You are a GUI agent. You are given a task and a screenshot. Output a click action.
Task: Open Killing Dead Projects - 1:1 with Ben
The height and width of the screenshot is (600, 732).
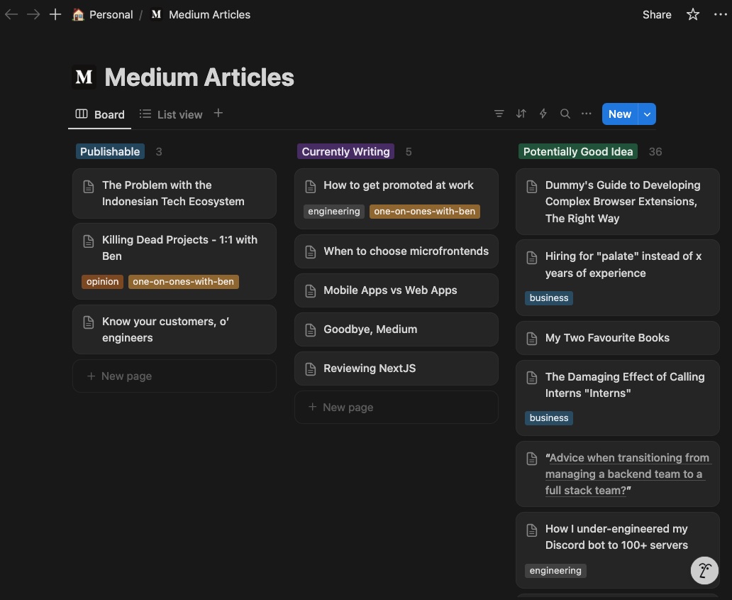[x=174, y=261]
